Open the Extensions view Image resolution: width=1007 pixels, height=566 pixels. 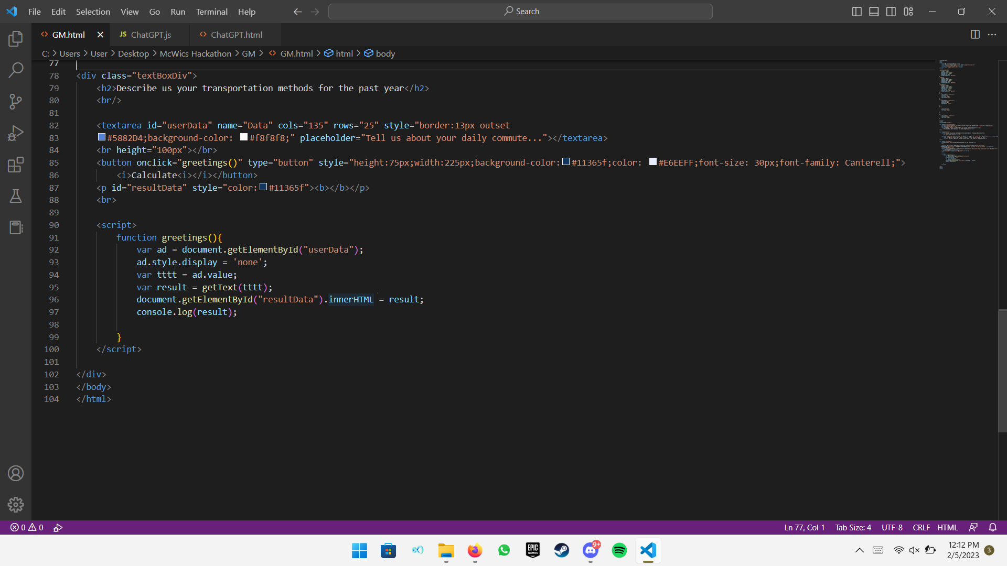tap(16, 165)
